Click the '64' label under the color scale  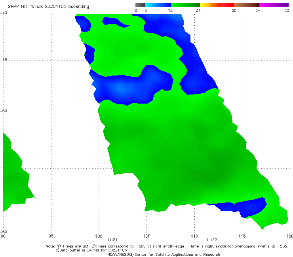click(x=258, y=10)
